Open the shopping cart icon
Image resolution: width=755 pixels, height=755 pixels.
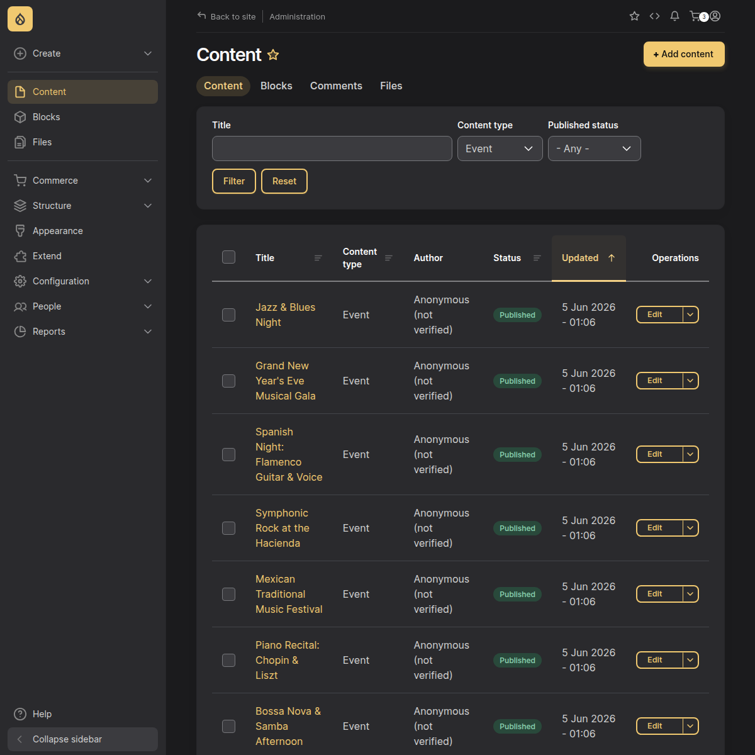[x=696, y=16]
